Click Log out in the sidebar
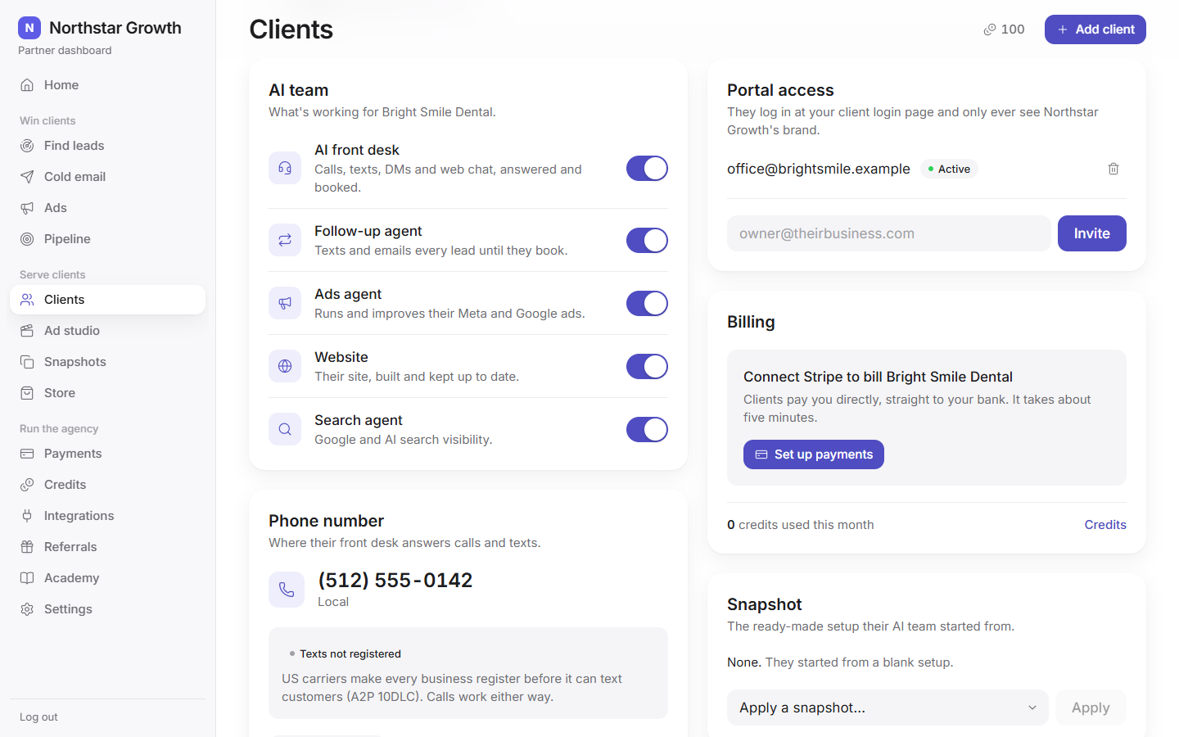 38,717
